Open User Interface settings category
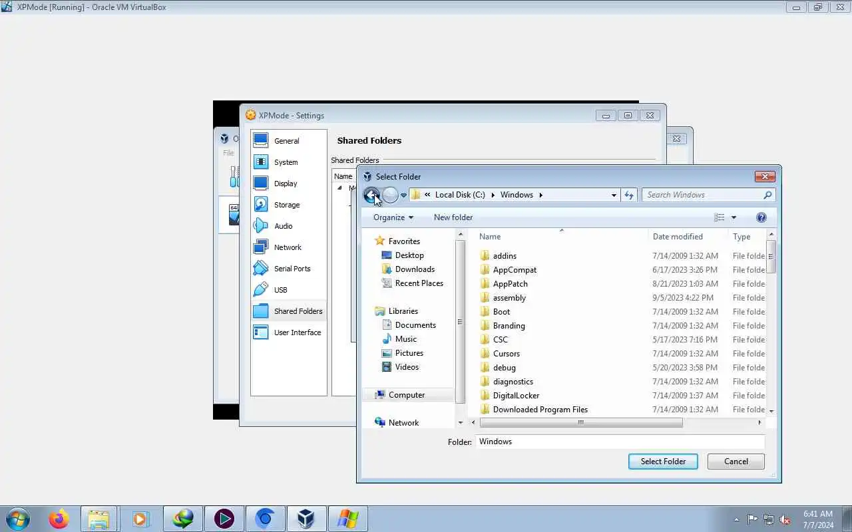This screenshot has height=532, width=852. [288, 332]
